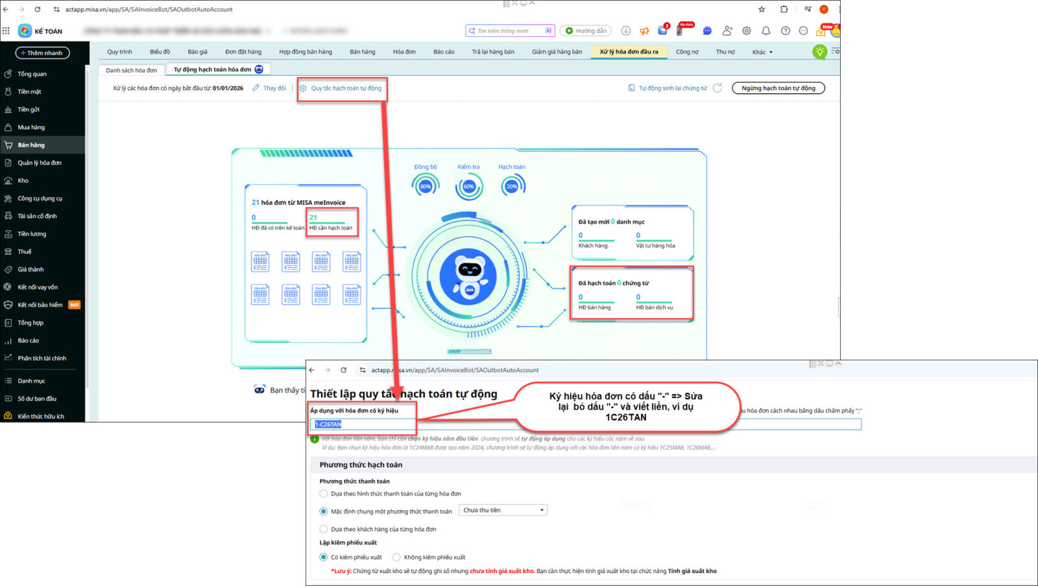The width and height of the screenshot is (1038, 586).
Task: Click the refresh icon beside Tự động sinh lại chứng từ
Action: [x=718, y=88]
